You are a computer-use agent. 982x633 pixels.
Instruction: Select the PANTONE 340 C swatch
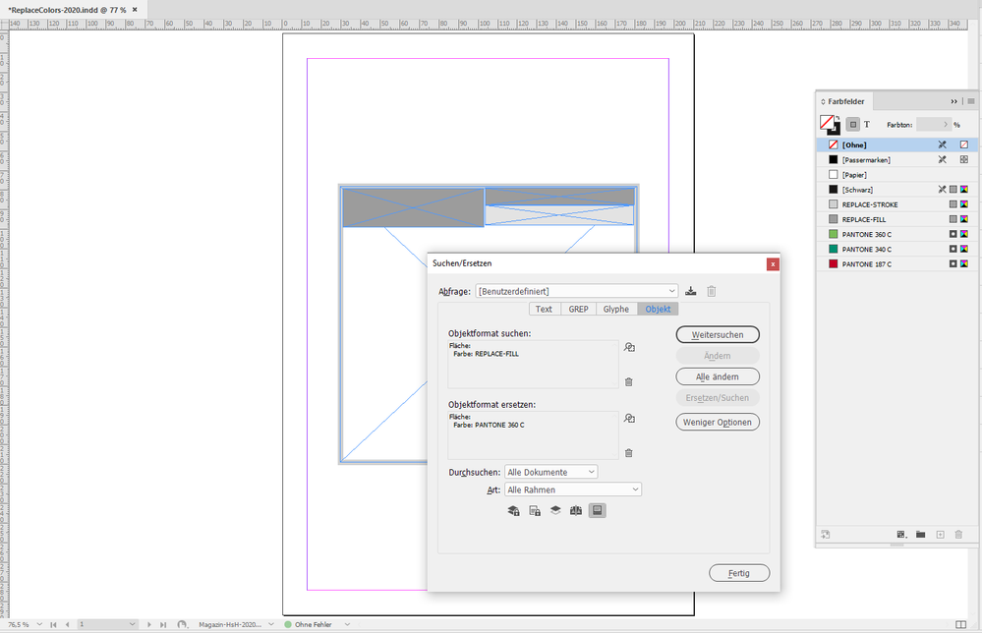point(896,250)
